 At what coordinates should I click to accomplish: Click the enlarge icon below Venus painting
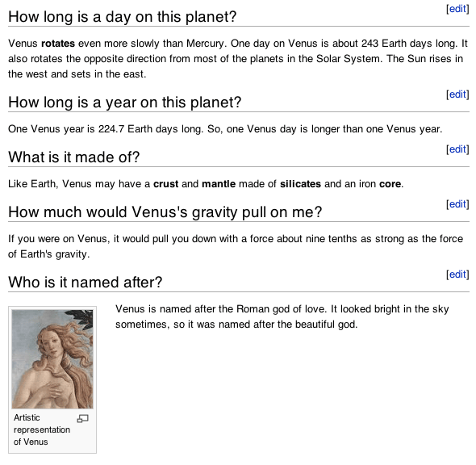(82, 419)
